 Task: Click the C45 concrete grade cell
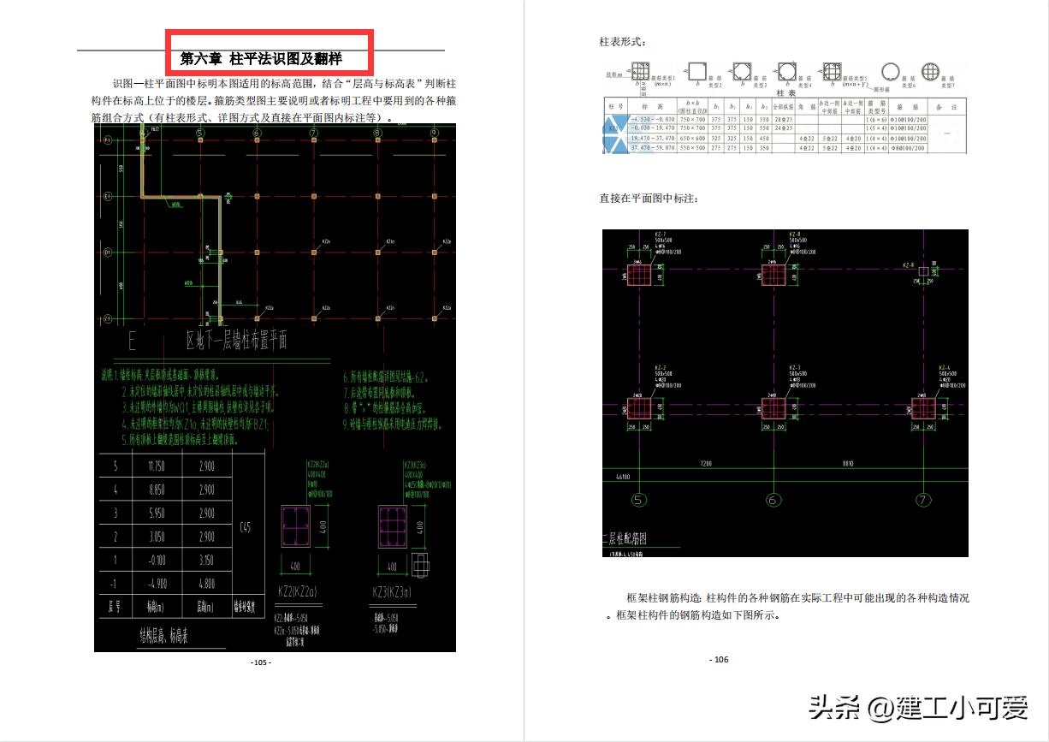coord(246,527)
